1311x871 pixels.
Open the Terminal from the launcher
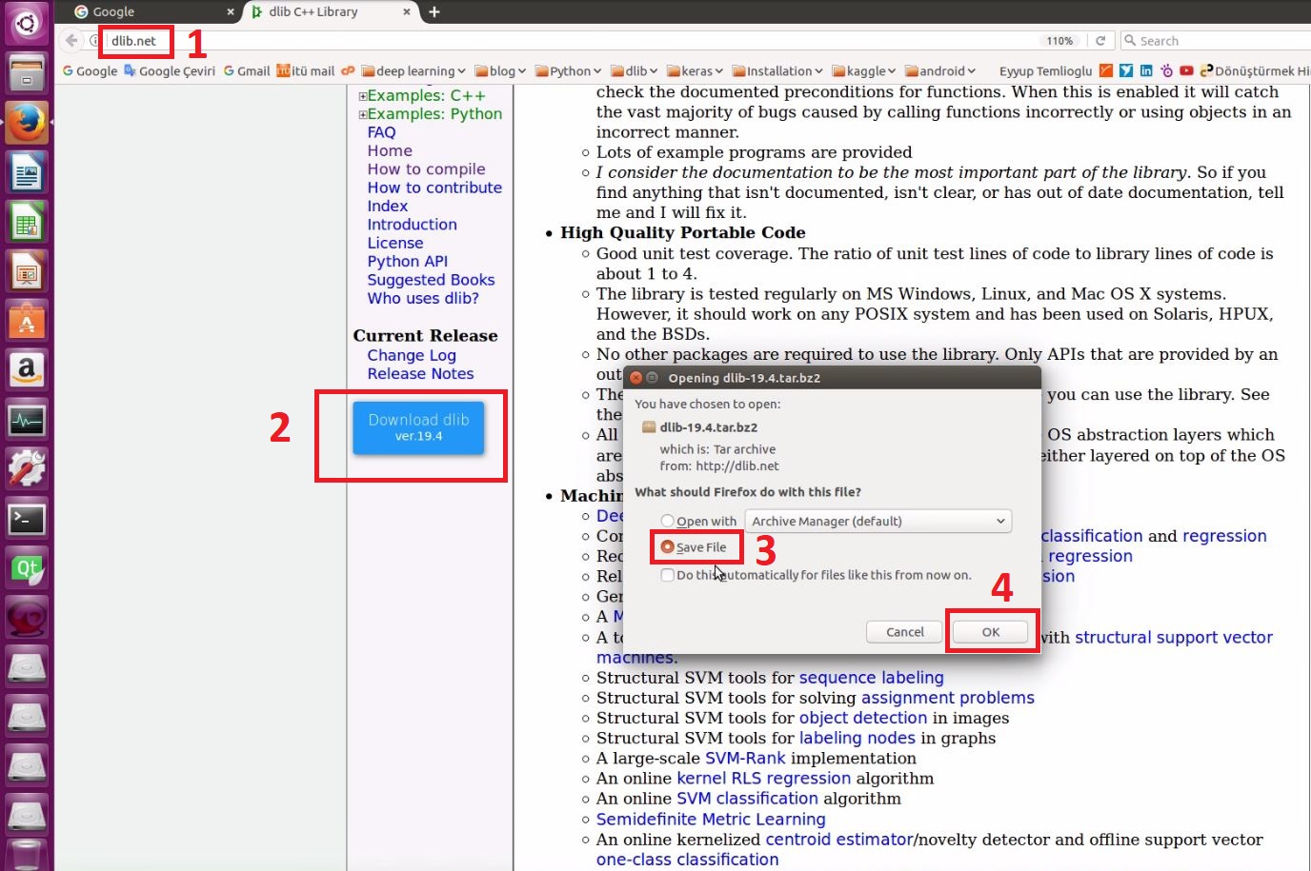[x=27, y=519]
